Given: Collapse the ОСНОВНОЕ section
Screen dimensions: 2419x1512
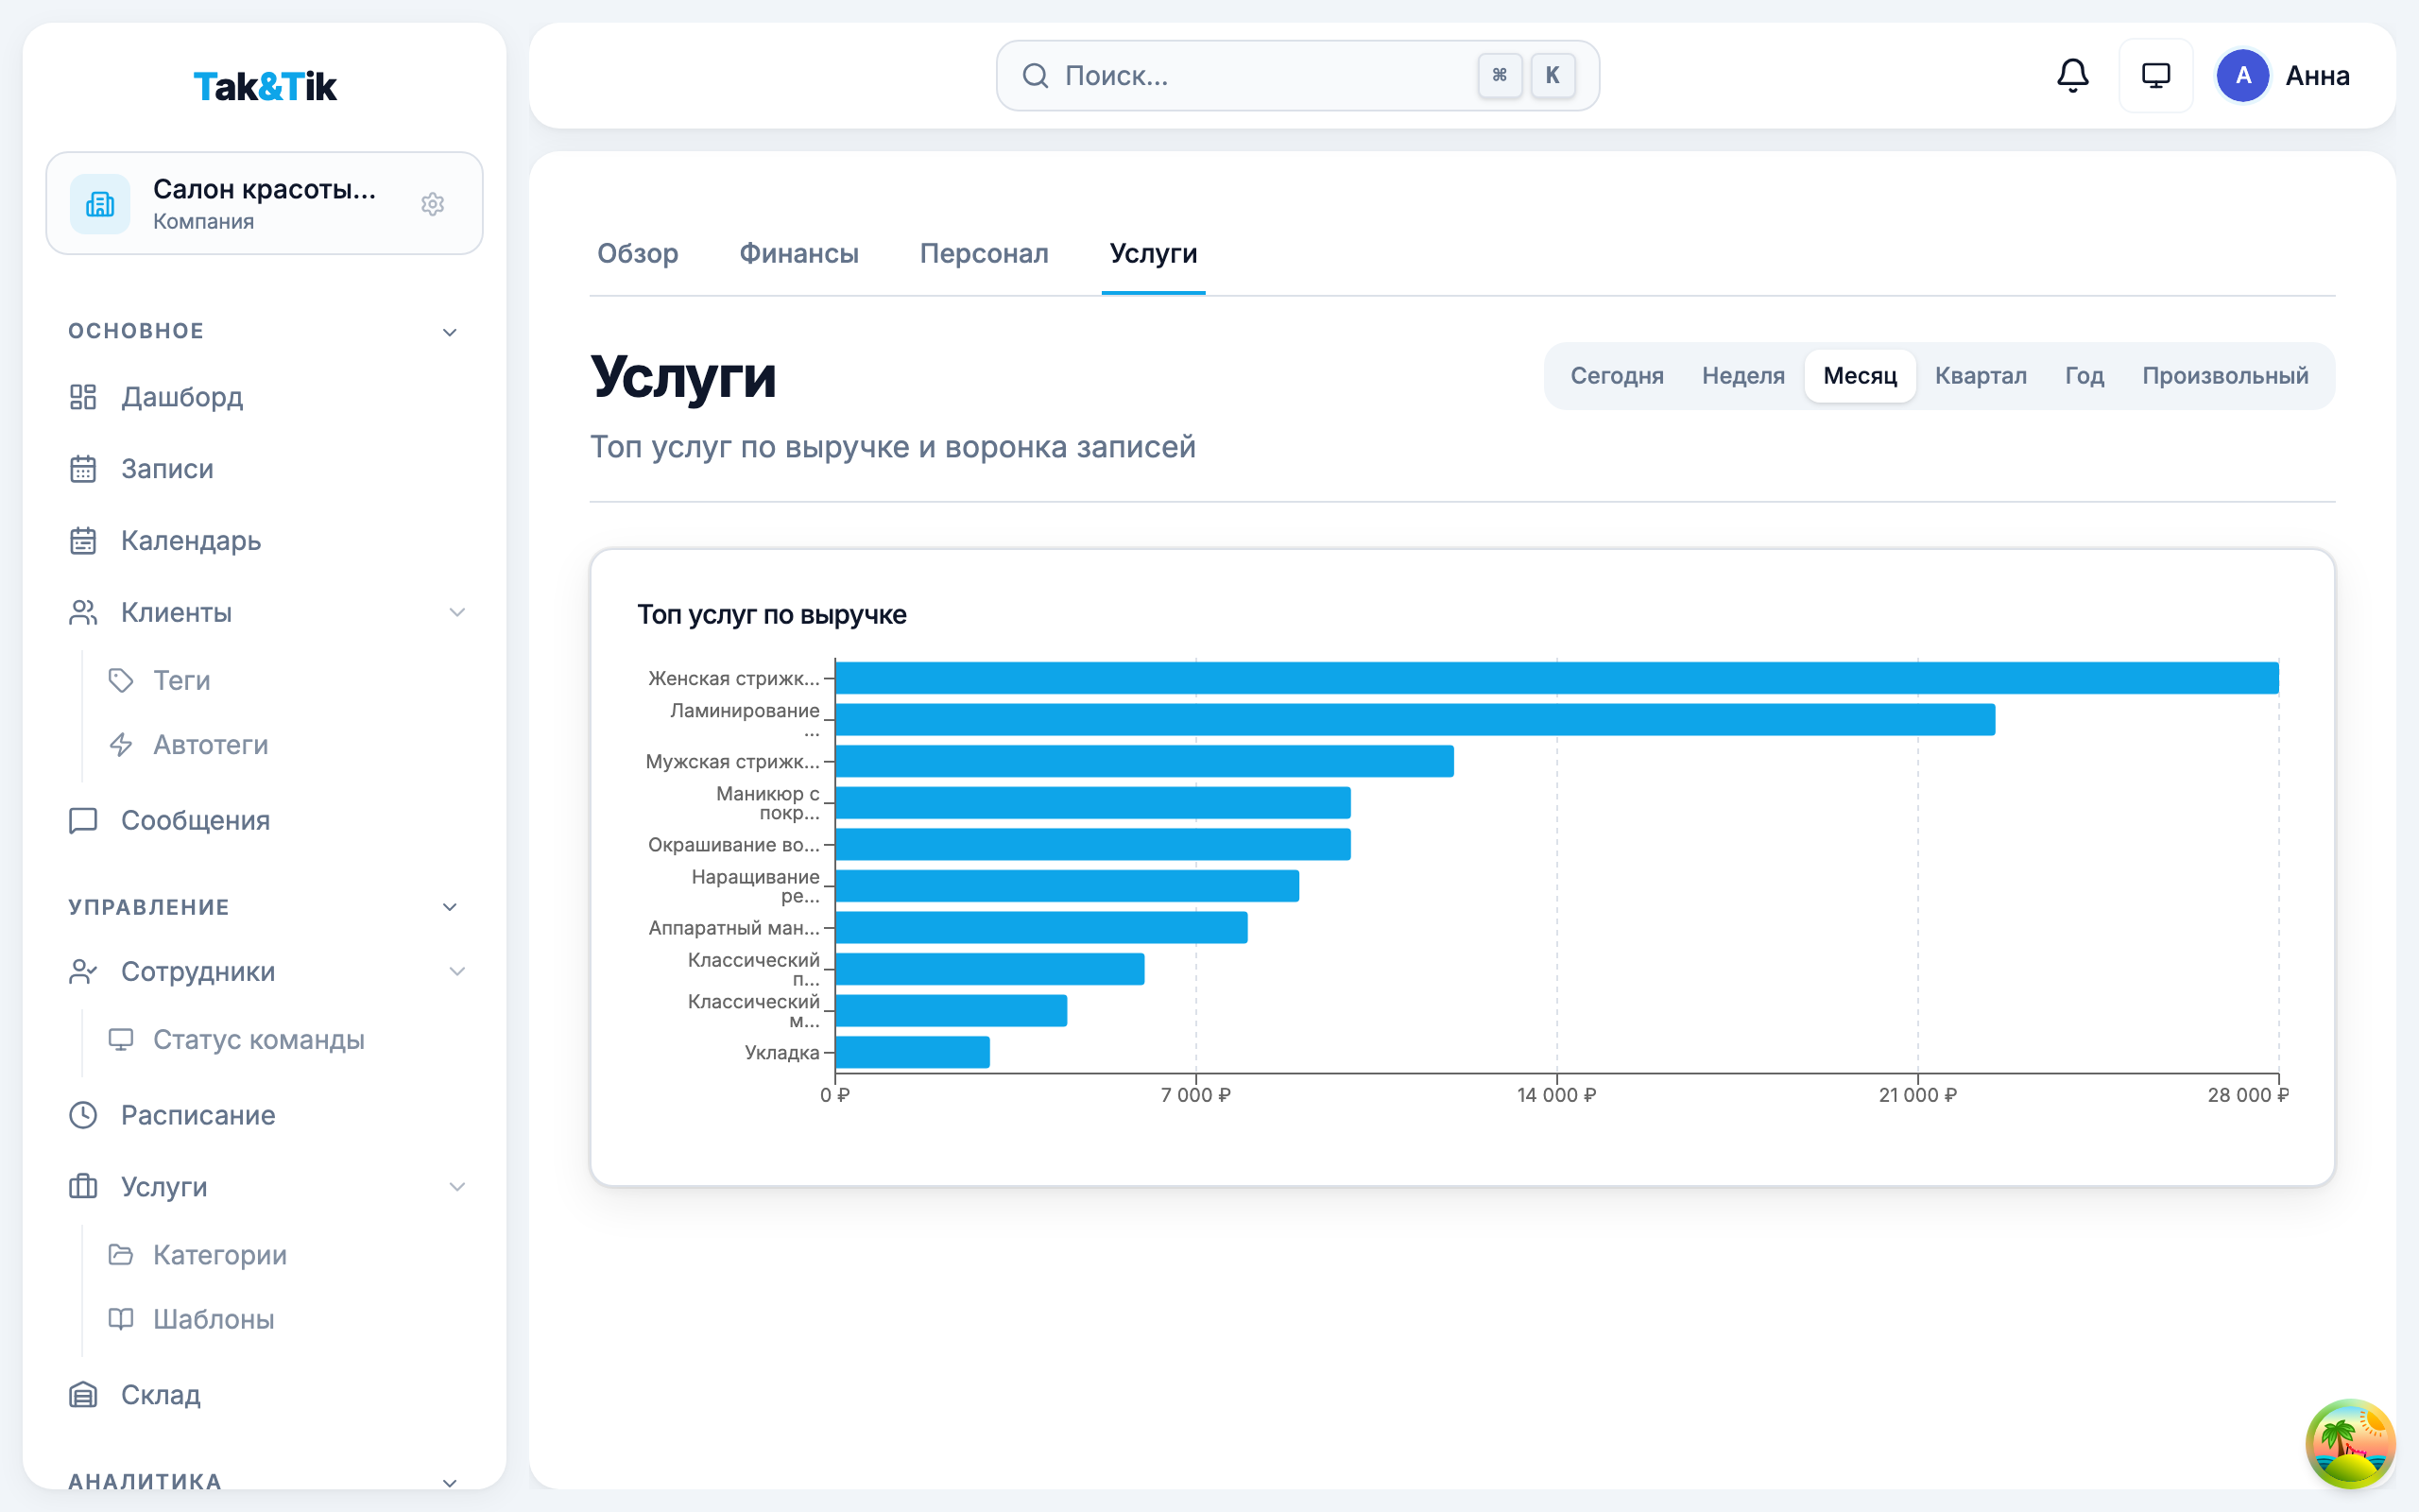Looking at the screenshot, I should point(450,331).
